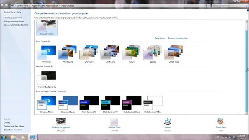The image size is (249, 140).
Task: Click the taskbar clock and date
Action: coord(242,137)
